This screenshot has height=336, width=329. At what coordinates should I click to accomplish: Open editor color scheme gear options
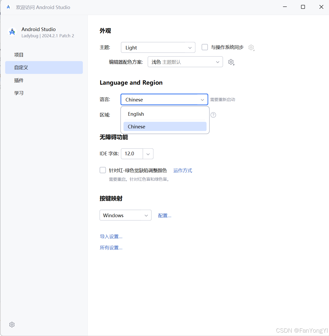(231, 62)
